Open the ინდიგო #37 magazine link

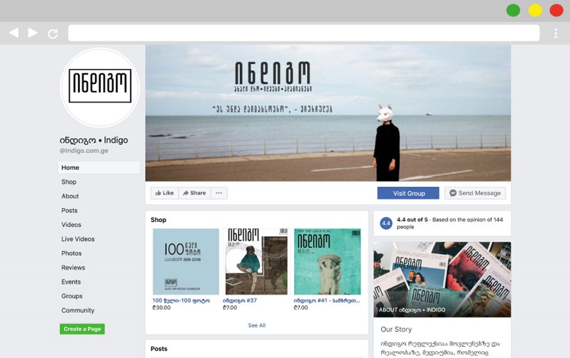coord(240,300)
